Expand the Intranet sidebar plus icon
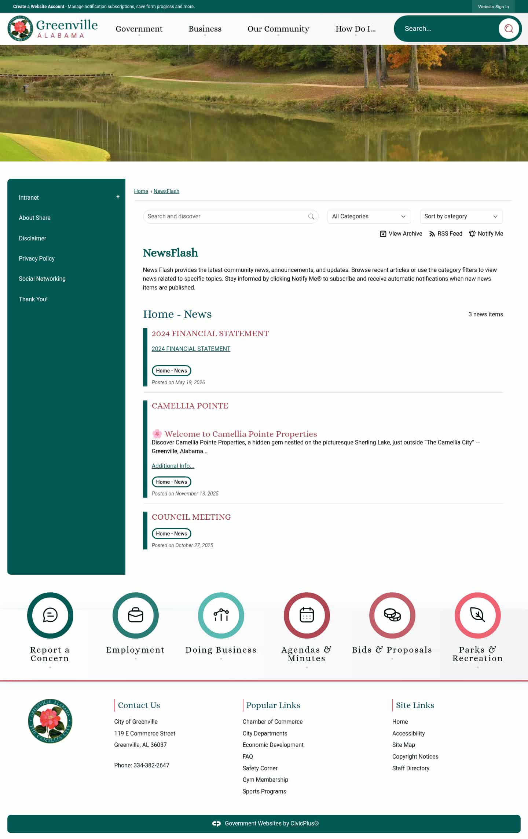Screen dimensions: 528x839 pyautogui.click(x=118, y=197)
